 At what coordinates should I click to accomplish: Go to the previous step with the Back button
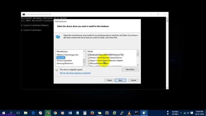click(x=109, y=80)
